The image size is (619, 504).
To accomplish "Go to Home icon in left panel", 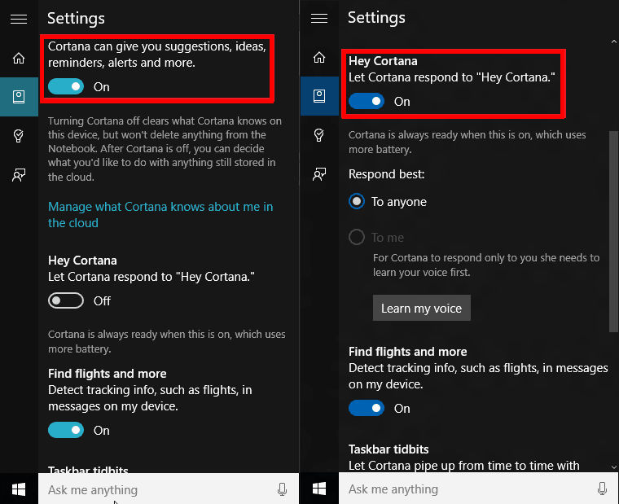I will 19,58.
